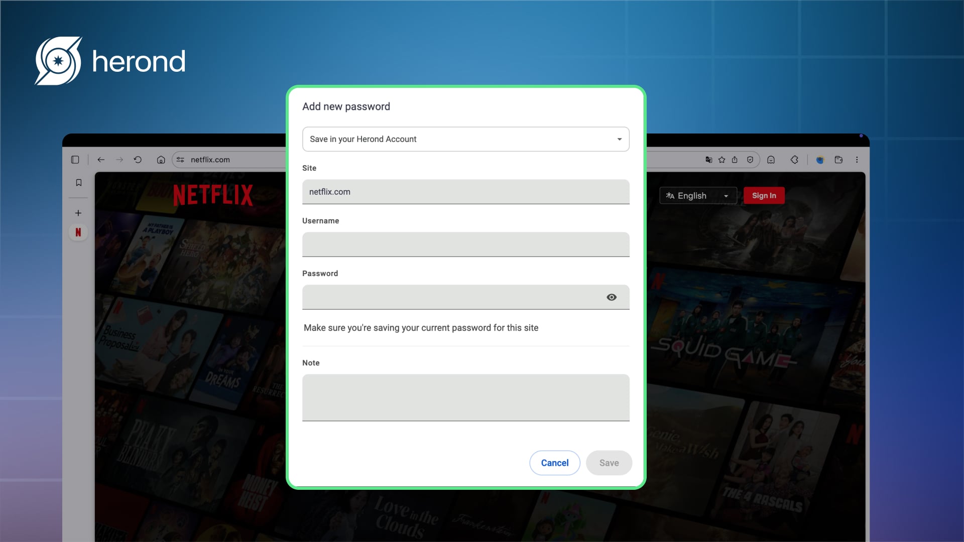Click the ghost-shaped private browsing icon
The height and width of the screenshot is (542, 964).
click(x=771, y=160)
